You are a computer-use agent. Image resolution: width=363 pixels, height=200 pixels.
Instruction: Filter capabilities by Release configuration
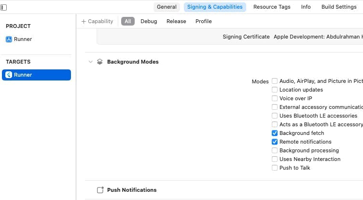click(176, 21)
